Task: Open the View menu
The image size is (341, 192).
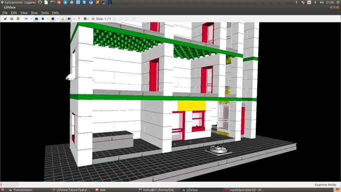Action: click(24, 13)
